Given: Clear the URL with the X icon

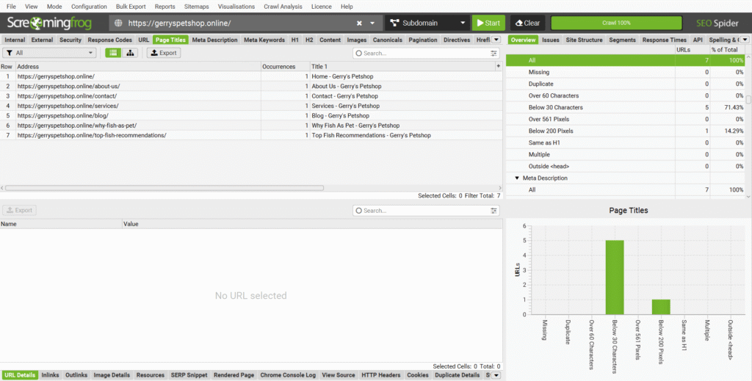Looking at the screenshot, I should pos(359,23).
